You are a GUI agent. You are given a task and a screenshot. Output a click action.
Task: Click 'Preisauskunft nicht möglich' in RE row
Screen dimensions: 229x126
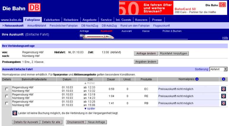pyautogui.click(x=176, y=96)
